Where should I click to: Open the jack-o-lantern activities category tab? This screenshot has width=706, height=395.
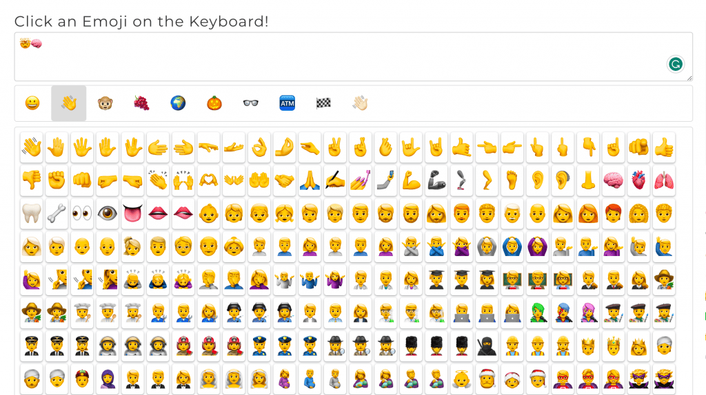(x=214, y=103)
